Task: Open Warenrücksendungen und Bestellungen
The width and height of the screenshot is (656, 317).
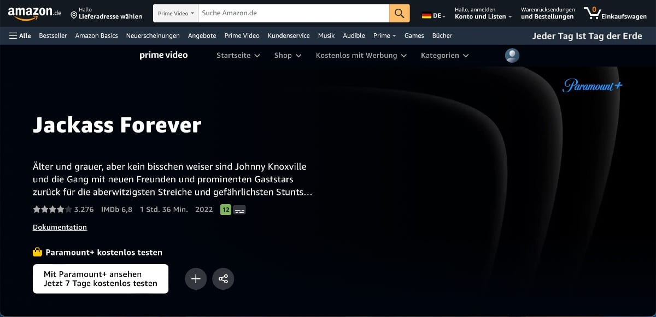Action: point(548,13)
